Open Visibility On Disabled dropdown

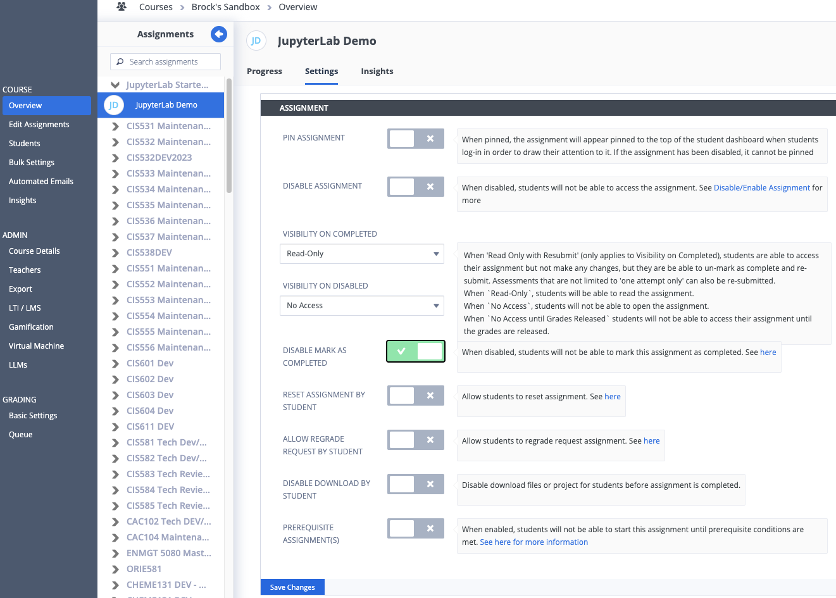(361, 306)
